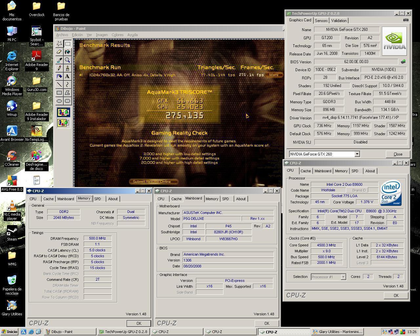Open Cache tab in the mainboard CPU-Z window

(x=176, y=199)
